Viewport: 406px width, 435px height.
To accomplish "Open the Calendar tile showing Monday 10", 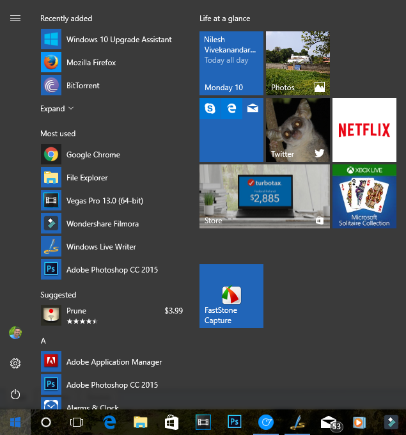I will tap(231, 63).
